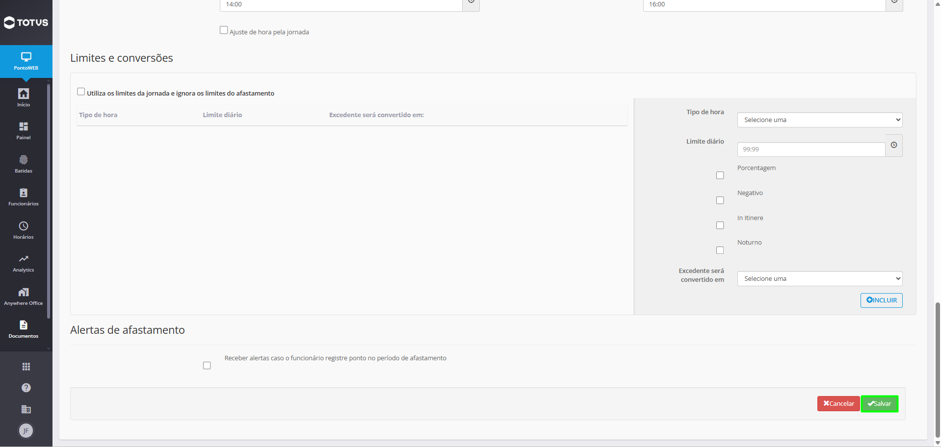Open the Tipo de hora dropdown
This screenshot has width=941, height=447.
[x=820, y=120]
